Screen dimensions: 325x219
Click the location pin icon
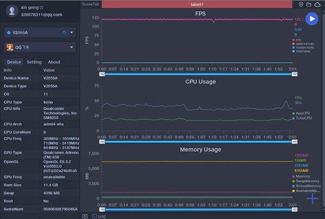click(301, 4)
